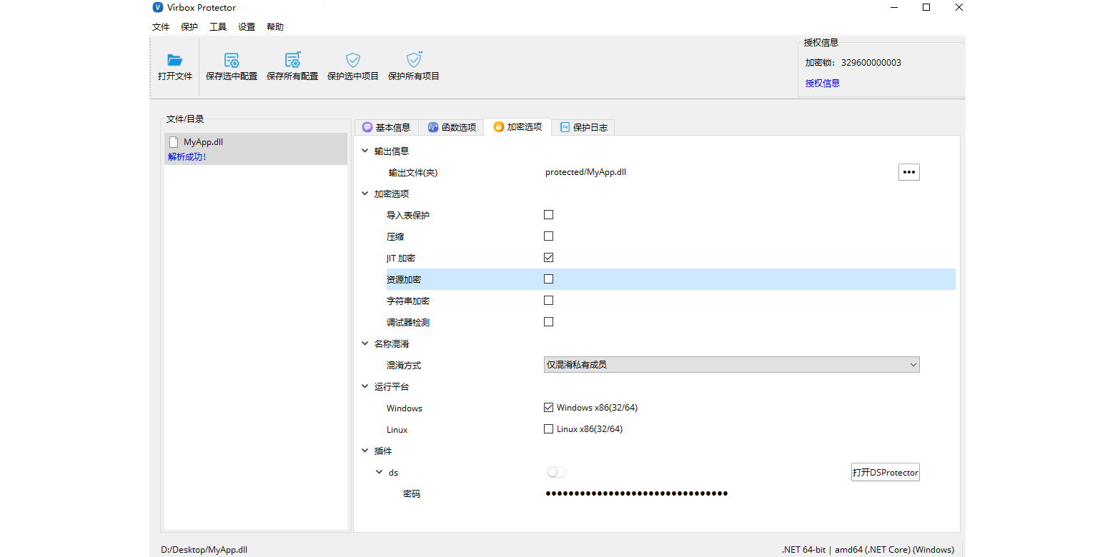The image size is (1115, 557).
Task: Collapse the 运行平台 section
Action: [365, 386]
